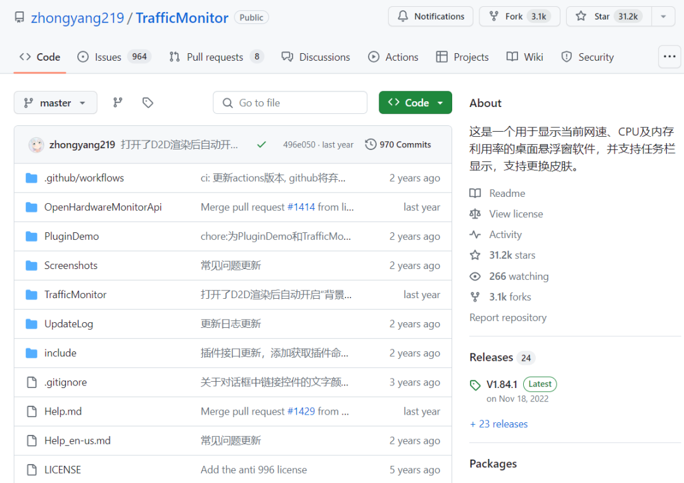Go to the Discussions tab

pos(316,57)
